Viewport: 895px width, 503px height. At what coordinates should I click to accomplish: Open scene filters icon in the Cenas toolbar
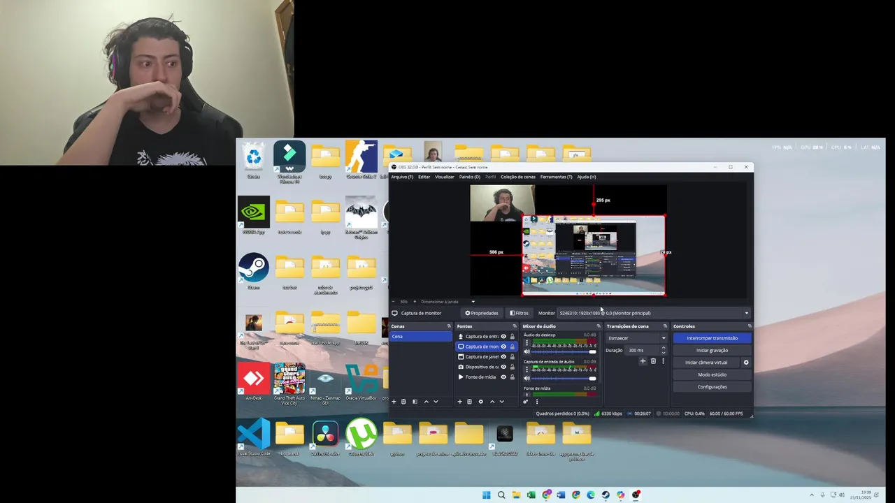[415, 402]
